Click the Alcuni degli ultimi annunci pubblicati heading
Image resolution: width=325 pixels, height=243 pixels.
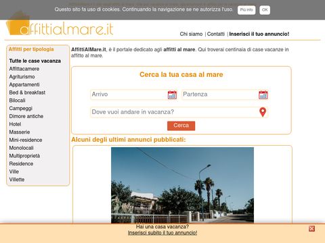[x=129, y=140]
